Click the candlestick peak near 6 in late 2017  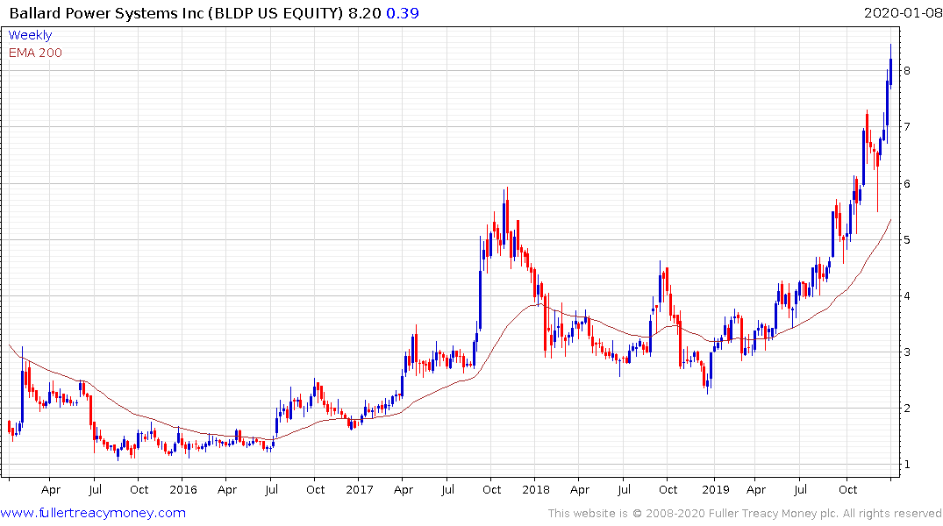pyautogui.click(x=507, y=217)
